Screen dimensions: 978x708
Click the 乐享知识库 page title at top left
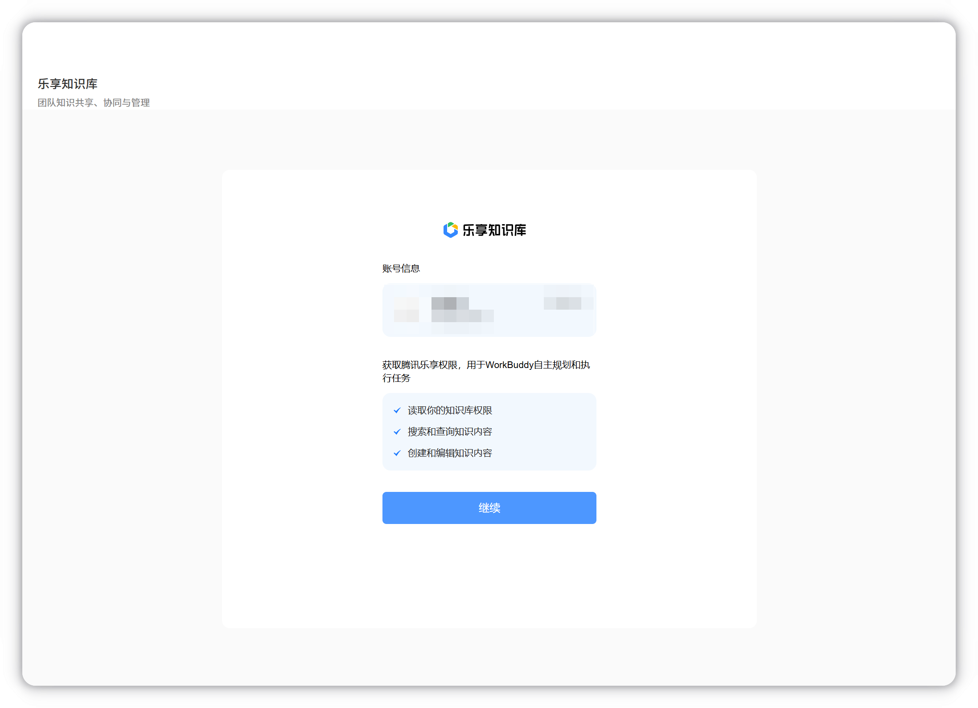pos(67,84)
